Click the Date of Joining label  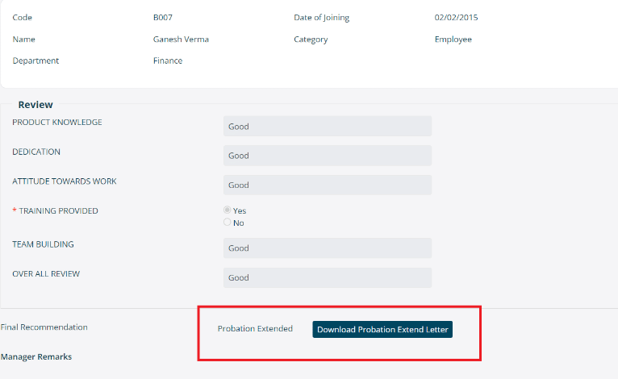coord(322,18)
